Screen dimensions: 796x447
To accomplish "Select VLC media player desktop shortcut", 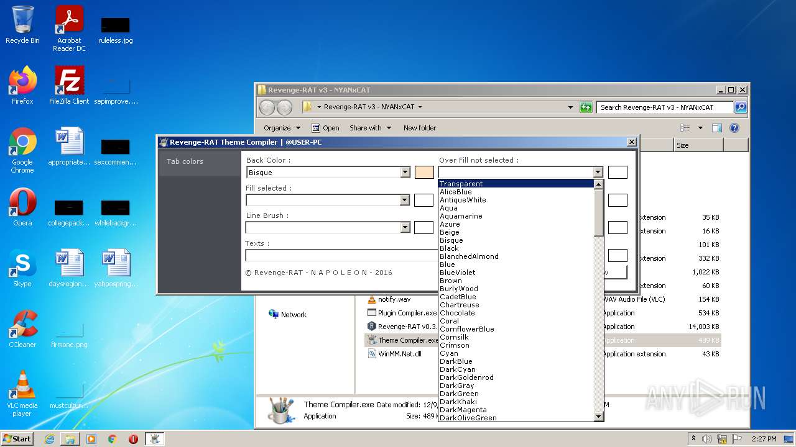I will [22, 393].
